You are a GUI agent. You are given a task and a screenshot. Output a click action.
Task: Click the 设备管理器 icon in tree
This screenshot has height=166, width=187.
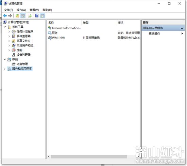(x=14, y=55)
